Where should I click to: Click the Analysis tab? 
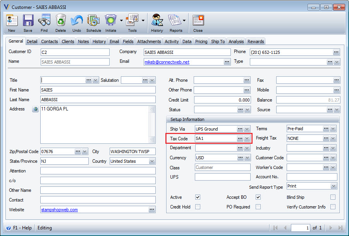[x=236, y=41]
